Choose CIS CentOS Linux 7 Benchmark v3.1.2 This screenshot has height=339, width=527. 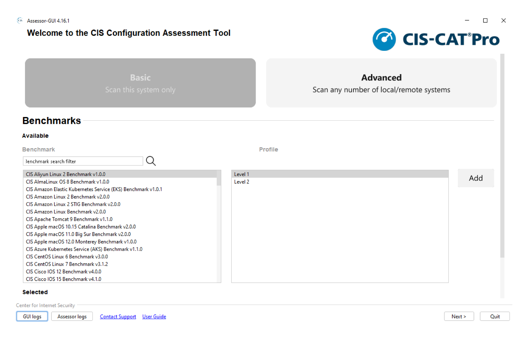(67, 264)
